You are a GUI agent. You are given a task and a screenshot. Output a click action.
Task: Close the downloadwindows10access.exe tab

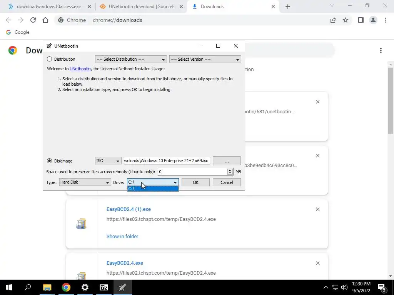click(89, 7)
